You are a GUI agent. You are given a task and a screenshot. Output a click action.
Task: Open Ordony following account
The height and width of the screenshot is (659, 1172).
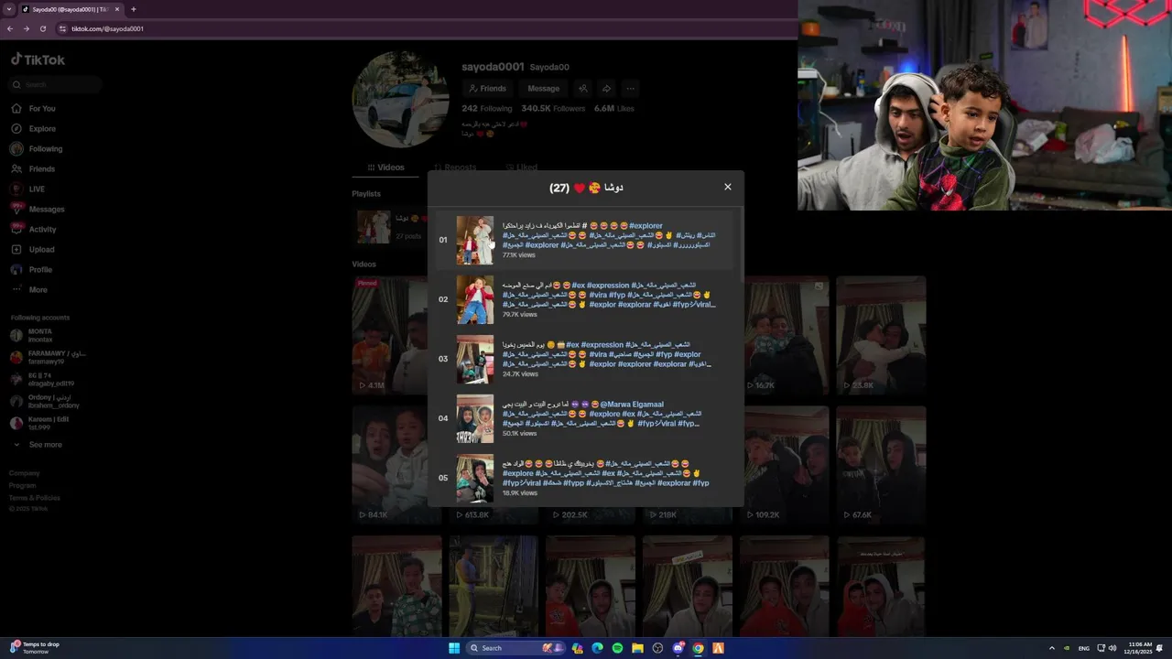(x=44, y=401)
